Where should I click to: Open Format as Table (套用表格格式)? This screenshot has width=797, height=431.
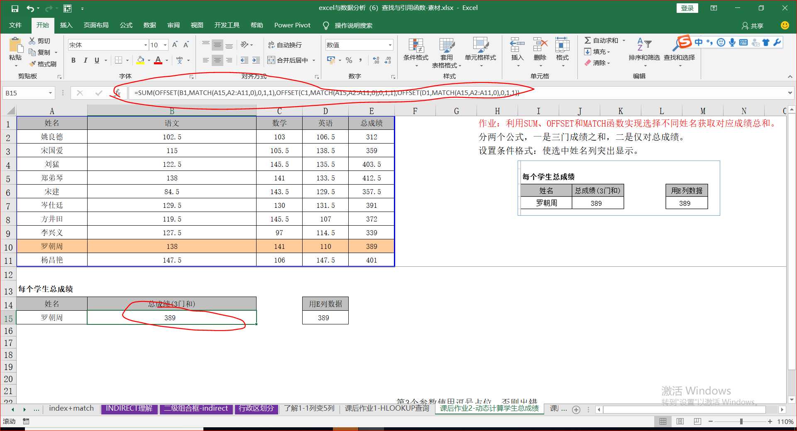pos(447,53)
